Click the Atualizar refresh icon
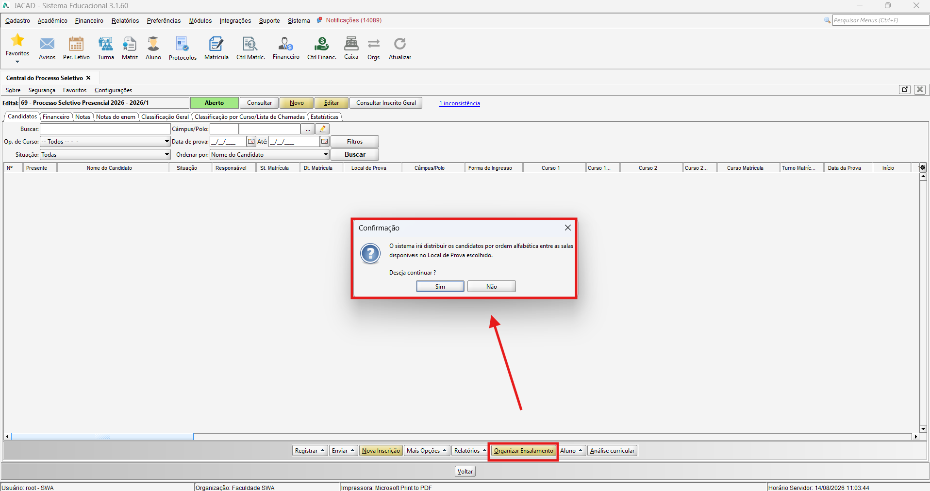The width and height of the screenshot is (930, 491). 400,44
